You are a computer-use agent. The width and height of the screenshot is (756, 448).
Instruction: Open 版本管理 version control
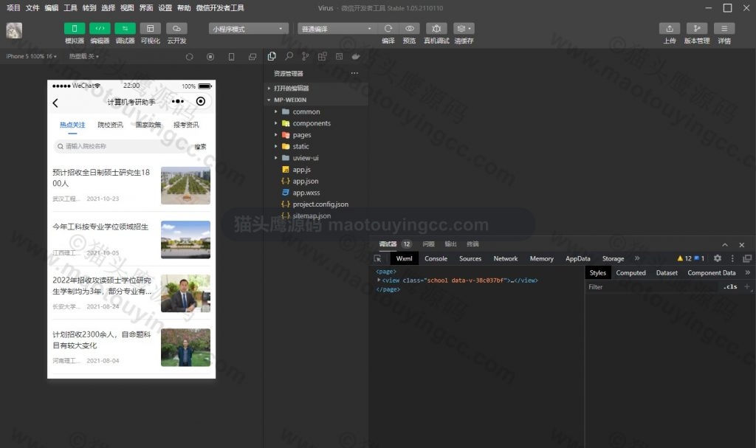pos(697,29)
